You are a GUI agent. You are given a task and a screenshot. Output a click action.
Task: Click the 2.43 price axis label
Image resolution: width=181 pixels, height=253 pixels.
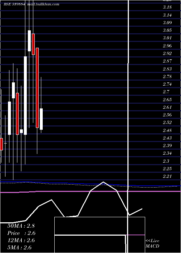click(x=167, y=138)
